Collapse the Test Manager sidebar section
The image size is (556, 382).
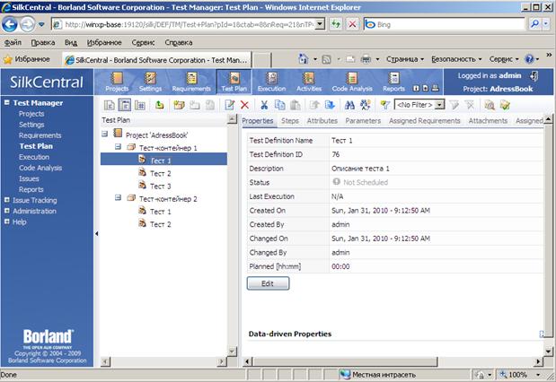[7, 102]
